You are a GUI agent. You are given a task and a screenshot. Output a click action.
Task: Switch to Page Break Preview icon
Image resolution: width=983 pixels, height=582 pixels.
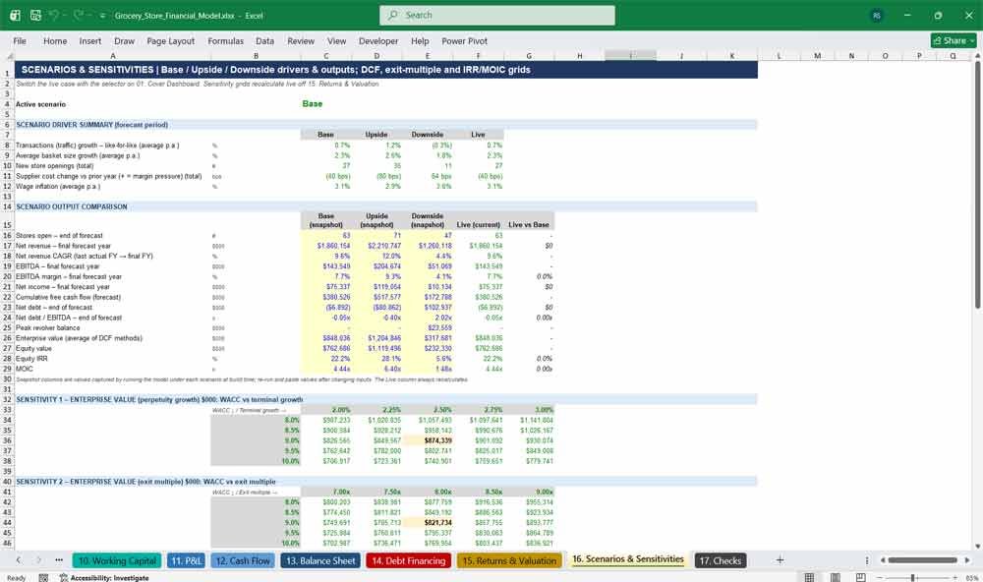pyautogui.click(x=861, y=578)
